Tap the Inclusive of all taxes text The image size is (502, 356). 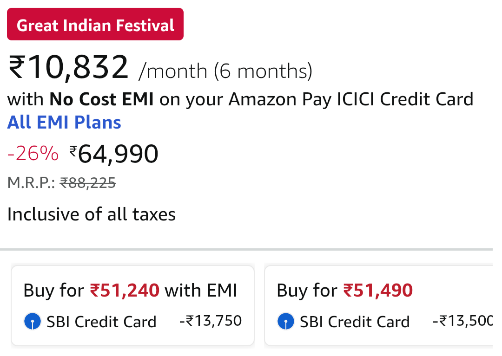click(x=92, y=214)
